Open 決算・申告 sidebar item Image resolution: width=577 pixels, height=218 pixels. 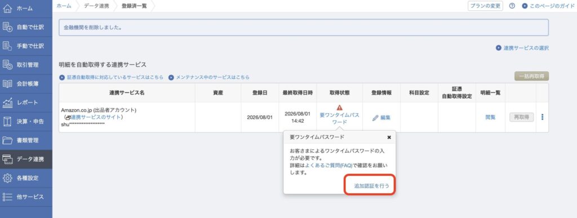[x=26, y=121]
